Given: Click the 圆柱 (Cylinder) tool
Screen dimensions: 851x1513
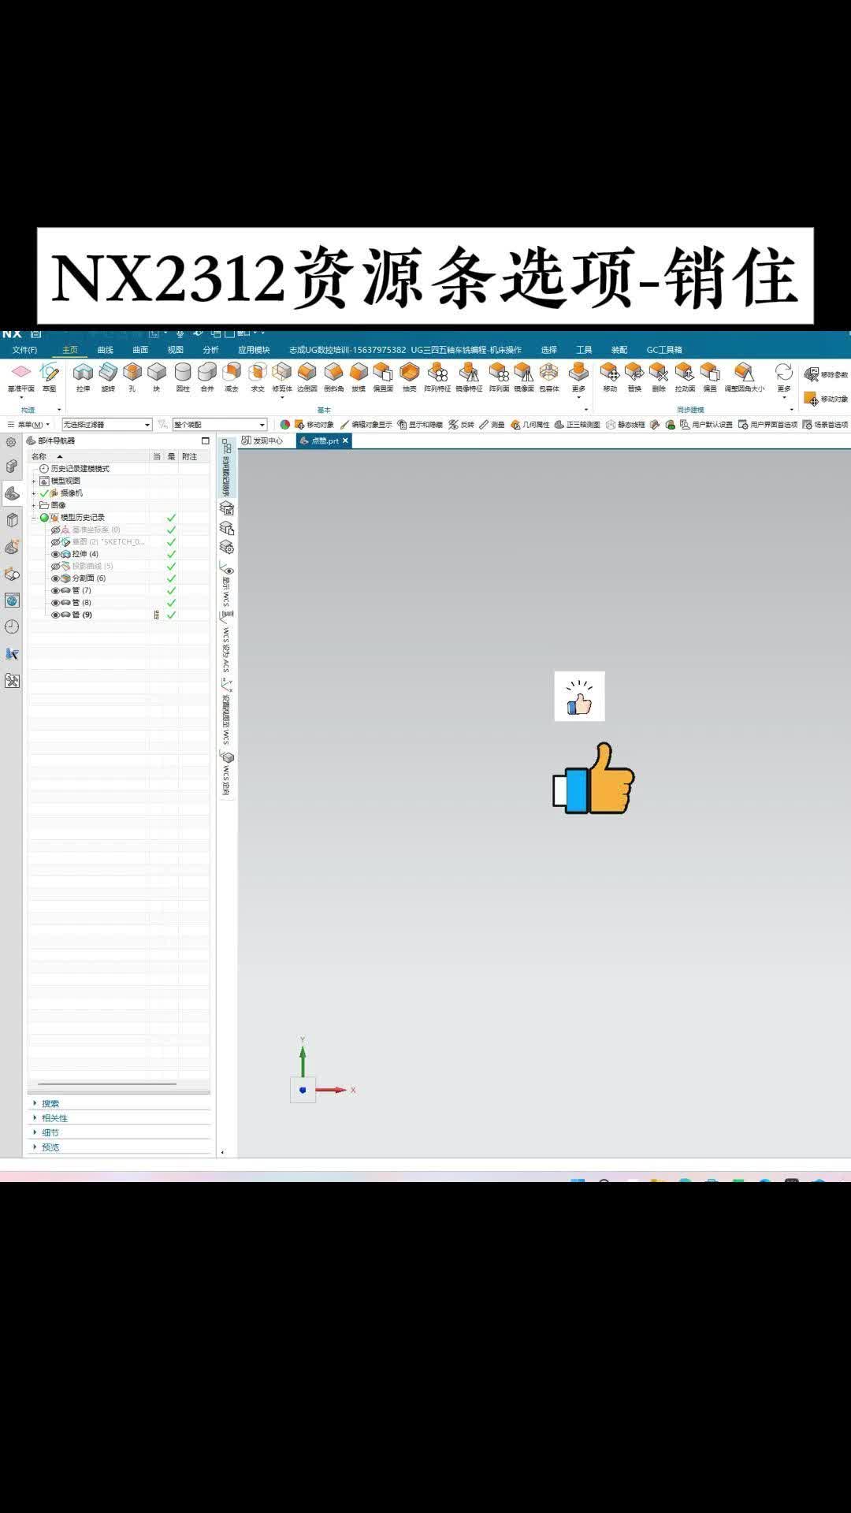Looking at the screenshot, I should (x=183, y=377).
